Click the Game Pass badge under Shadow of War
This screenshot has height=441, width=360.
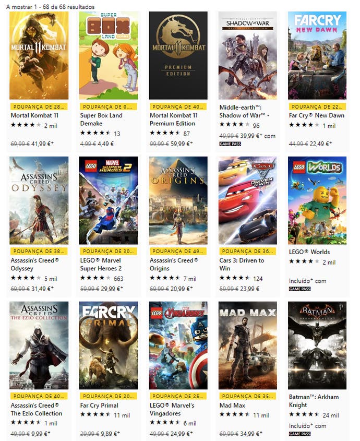[x=230, y=144]
